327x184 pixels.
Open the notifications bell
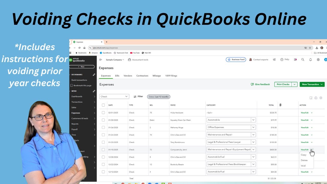click(310, 60)
